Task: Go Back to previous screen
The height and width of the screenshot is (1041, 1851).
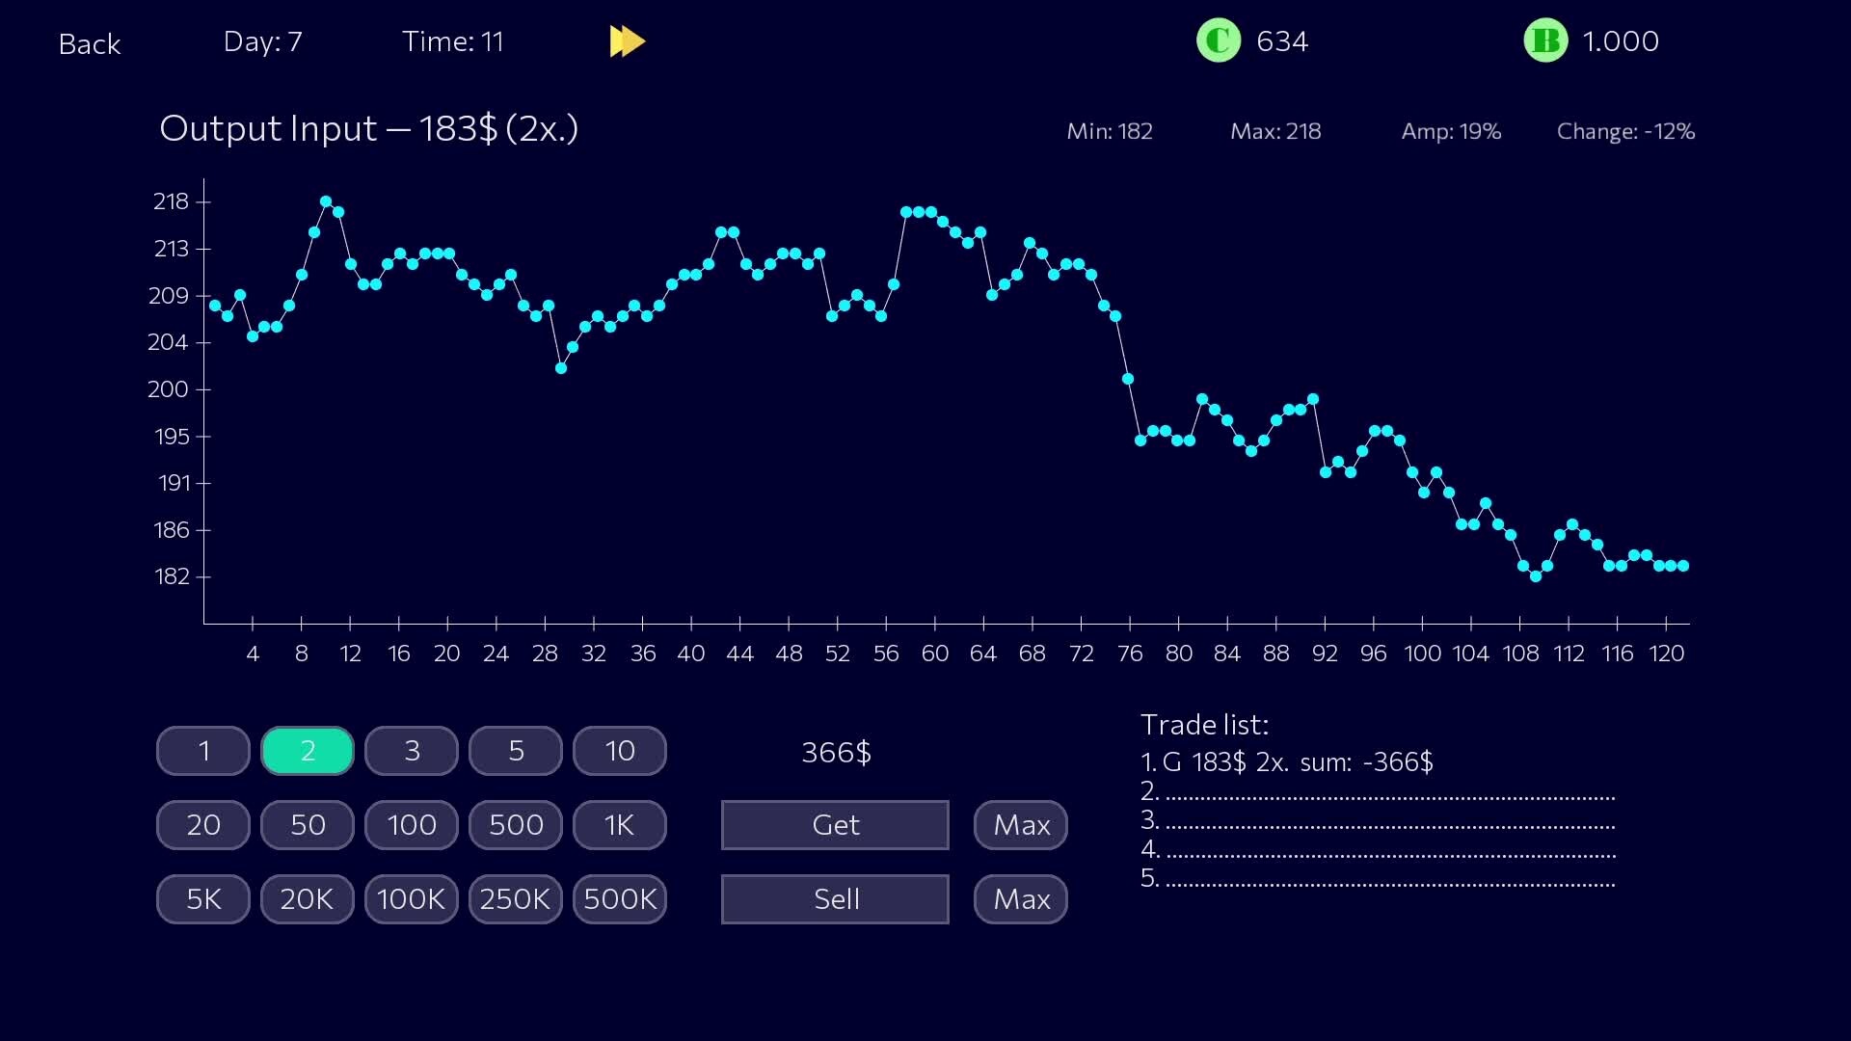Action: pos(89,44)
